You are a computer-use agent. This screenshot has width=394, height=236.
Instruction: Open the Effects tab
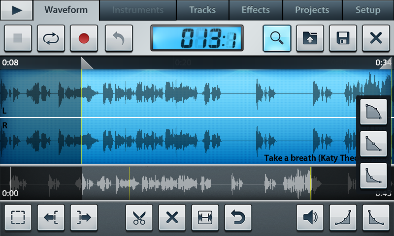tap(256, 10)
